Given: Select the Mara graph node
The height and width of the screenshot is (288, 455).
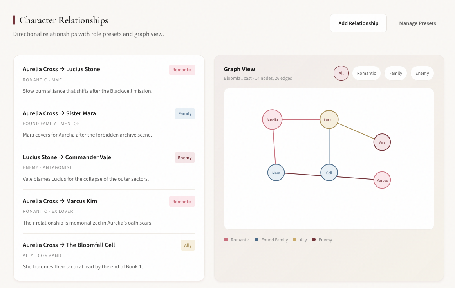Looking at the screenshot, I should (276, 173).
